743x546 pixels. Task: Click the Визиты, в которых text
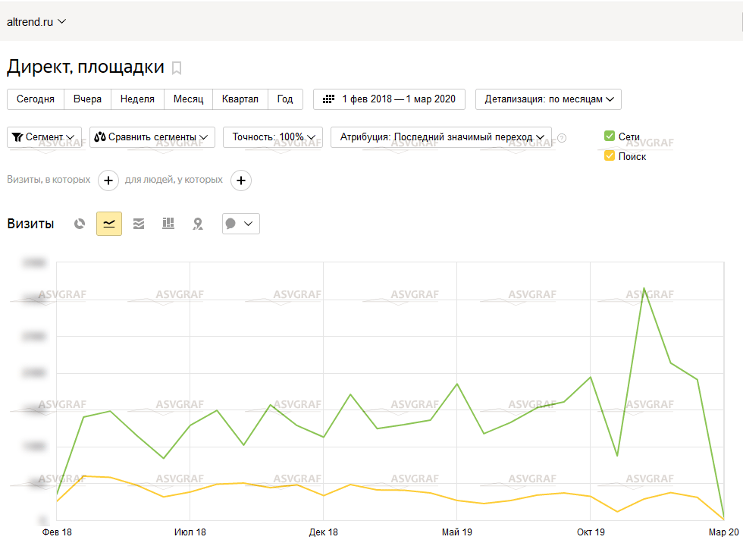[49, 180]
